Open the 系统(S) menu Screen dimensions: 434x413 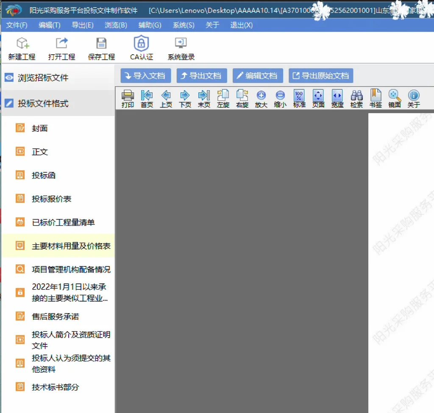[183, 25]
